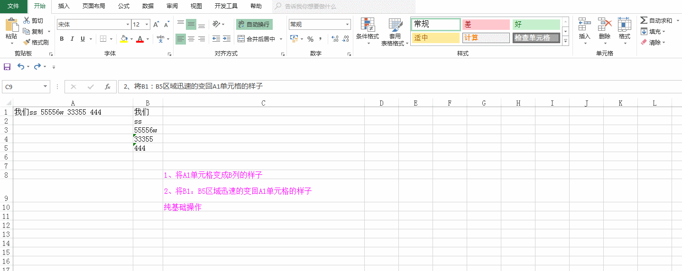
Task: Click the Cut (剪切) scissors icon
Action: pyautogui.click(x=27, y=20)
